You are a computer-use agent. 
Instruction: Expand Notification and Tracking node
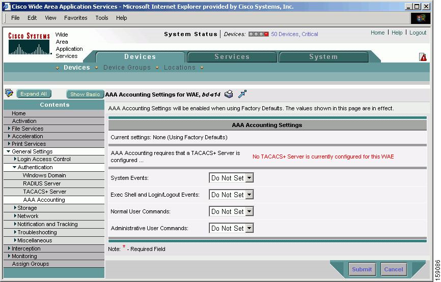coord(15,224)
